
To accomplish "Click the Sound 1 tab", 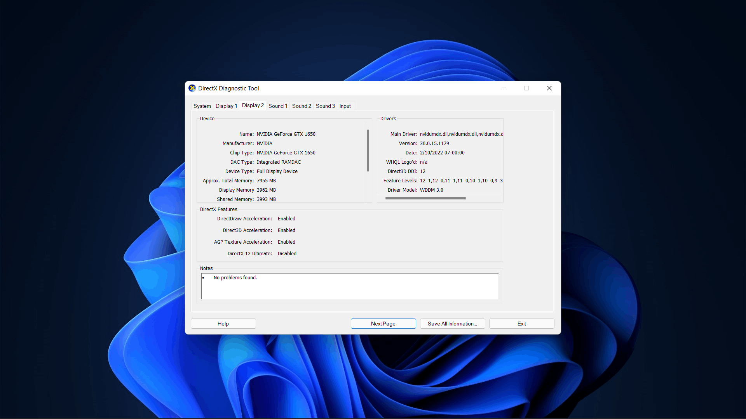I will [277, 106].
